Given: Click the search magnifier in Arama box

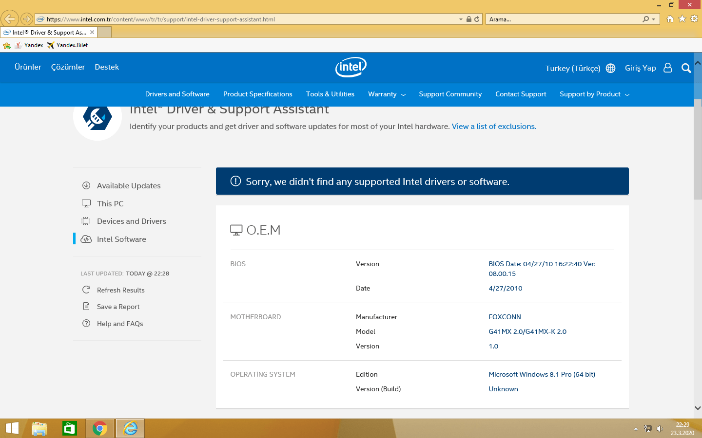Looking at the screenshot, I should click(646, 19).
